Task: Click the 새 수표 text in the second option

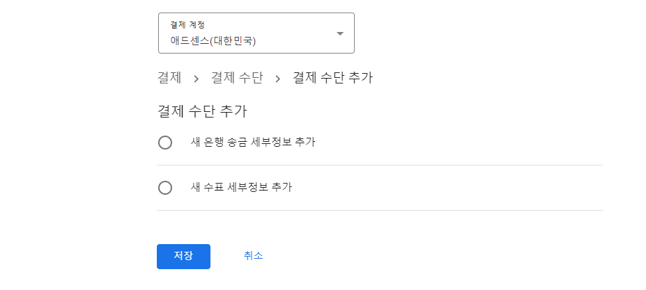Action: tap(207, 188)
